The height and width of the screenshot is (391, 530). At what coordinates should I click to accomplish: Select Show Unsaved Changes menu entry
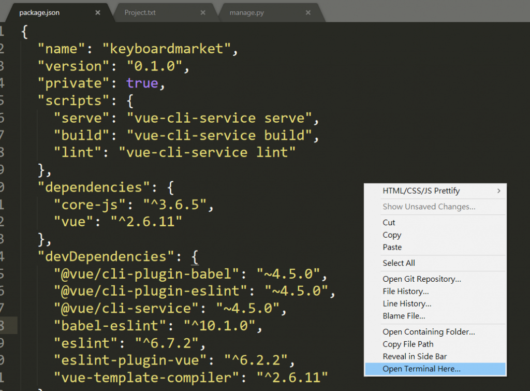435,207
